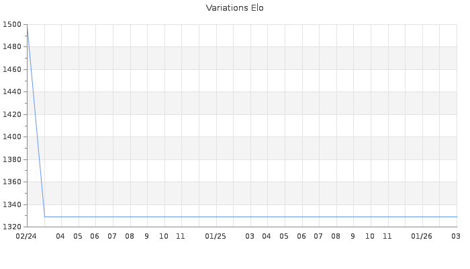Viewport: 470px width, 269px height.
Task: Click the 1360 y-axis label
Action: pos(12,182)
